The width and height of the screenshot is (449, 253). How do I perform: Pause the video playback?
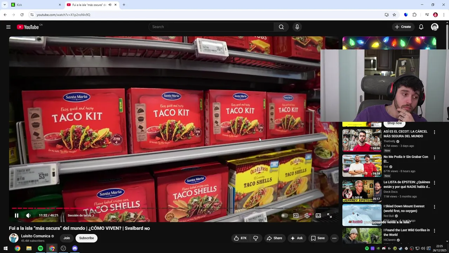pos(16,215)
